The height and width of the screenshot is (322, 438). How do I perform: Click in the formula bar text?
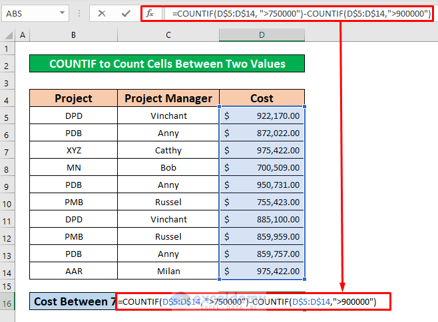pyautogui.click(x=300, y=13)
